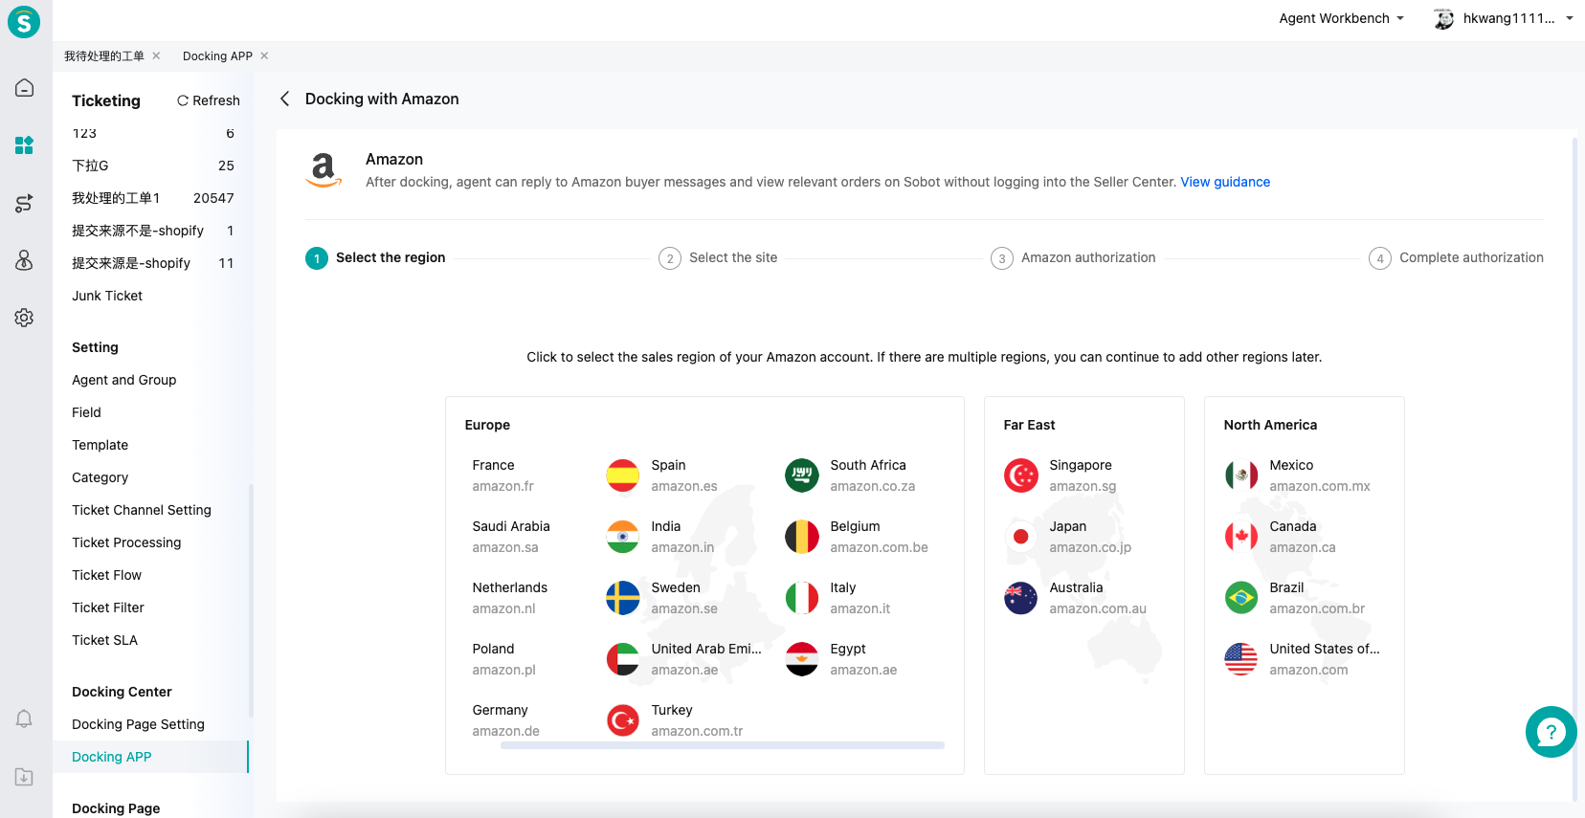Screen dimensions: 1585x818
Task: Select the Brazil flag region
Action: click(x=1241, y=598)
